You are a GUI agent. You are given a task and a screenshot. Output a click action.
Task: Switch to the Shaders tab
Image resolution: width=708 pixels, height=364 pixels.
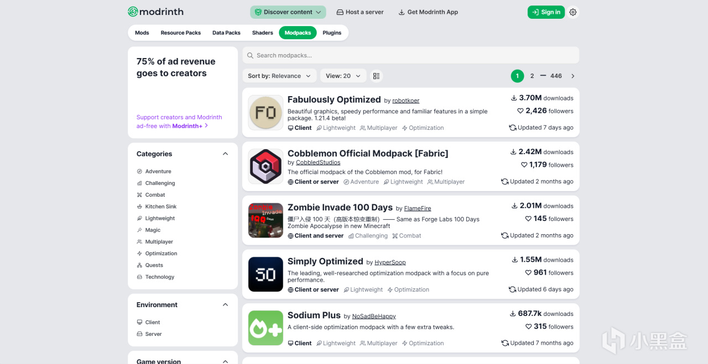[263, 33]
